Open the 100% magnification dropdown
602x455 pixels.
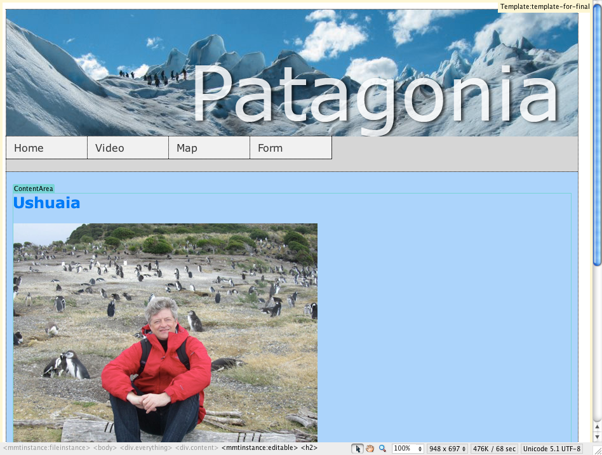pos(407,448)
